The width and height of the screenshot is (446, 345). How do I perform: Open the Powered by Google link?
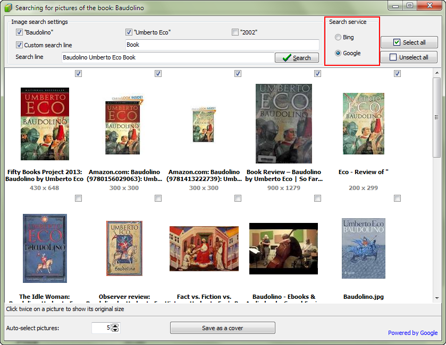tap(413, 333)
